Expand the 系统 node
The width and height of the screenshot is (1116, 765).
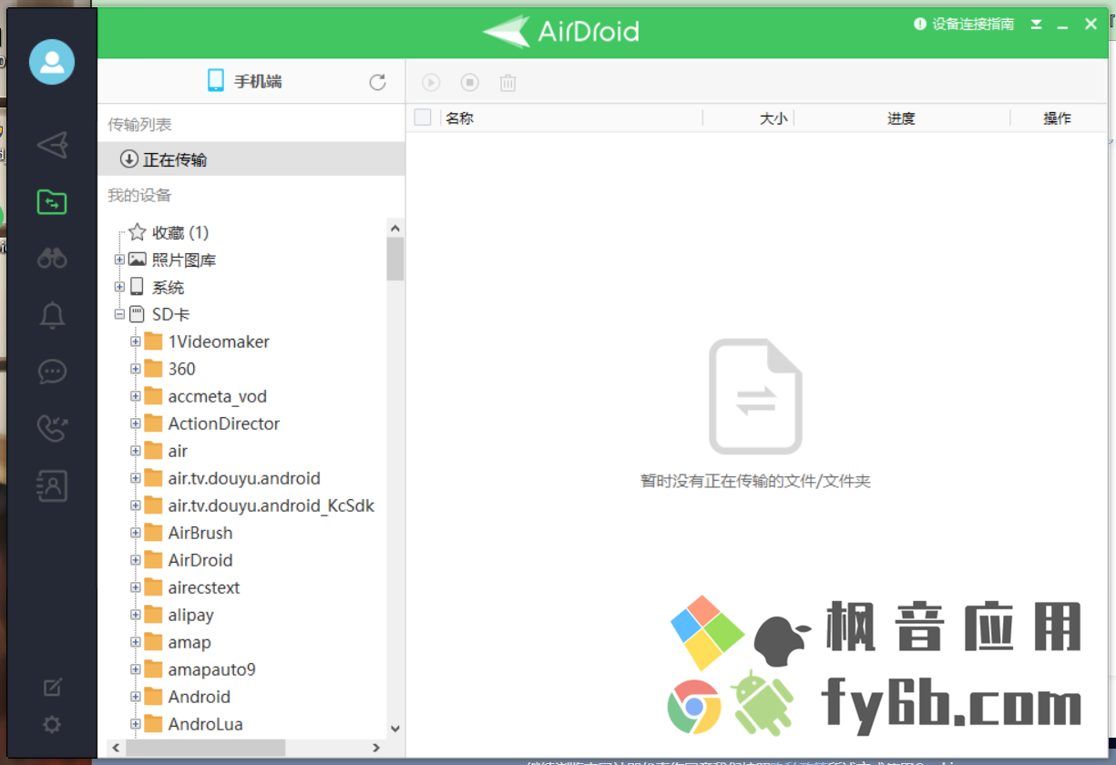[119, 288]
